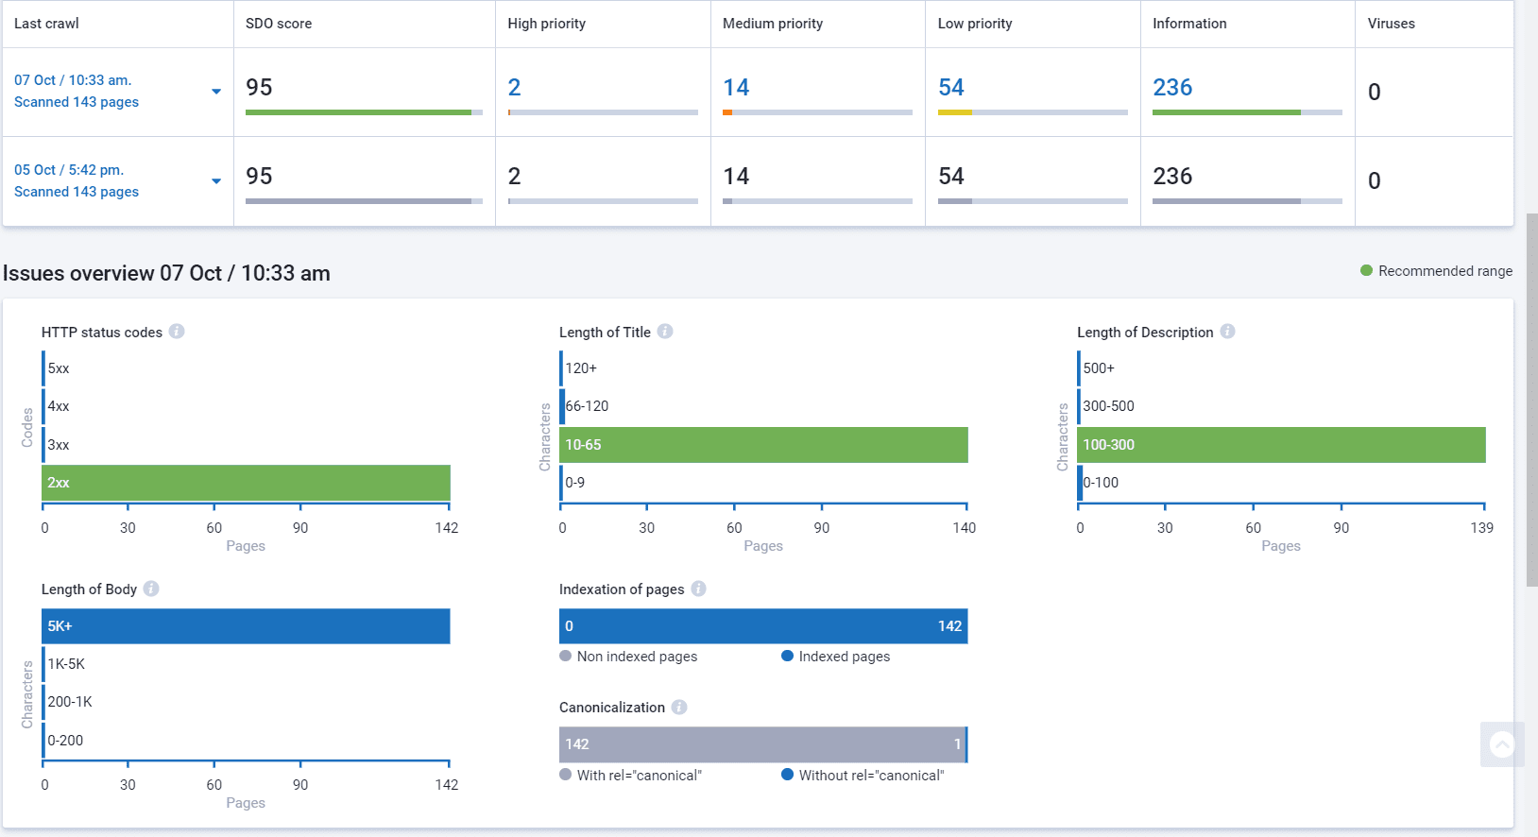Open info icon next to HTTP status codes
This screenshot has height=837, width=1538.
pyautogui.click(x=177, y=332)
